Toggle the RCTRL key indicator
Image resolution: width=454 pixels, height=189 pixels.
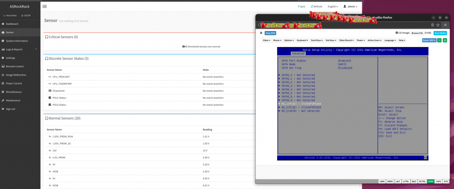(x=423, y=181)
